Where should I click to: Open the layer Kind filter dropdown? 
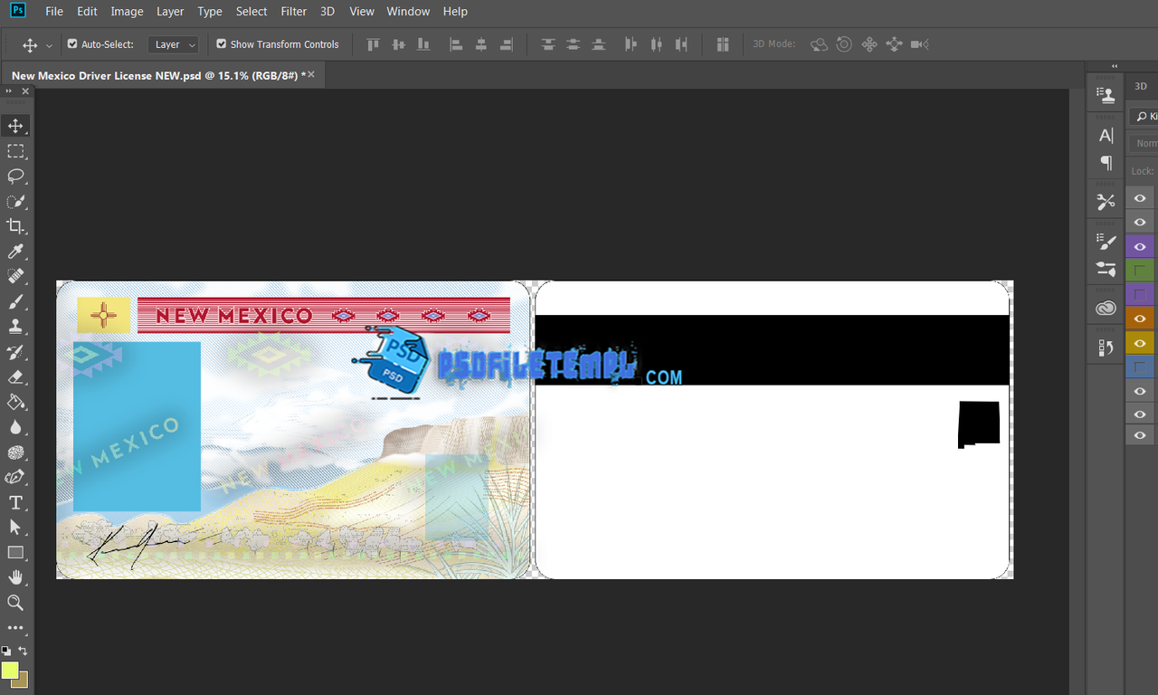[x=1145, y=117]
